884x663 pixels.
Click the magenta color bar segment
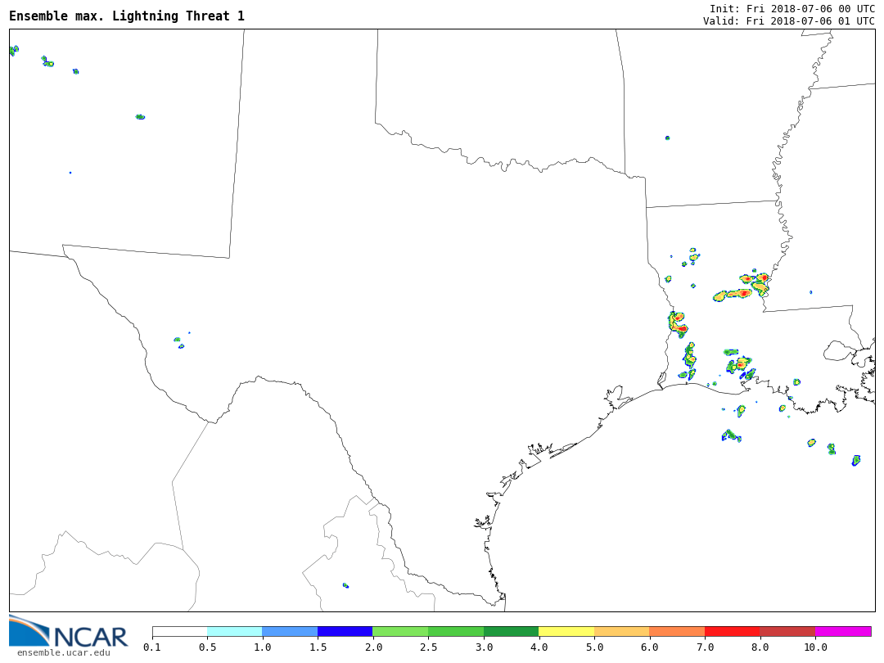pyautogui.click(x=843, y=631)
